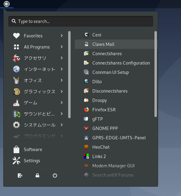Expand the インターネット category arrow

(62, 69)
